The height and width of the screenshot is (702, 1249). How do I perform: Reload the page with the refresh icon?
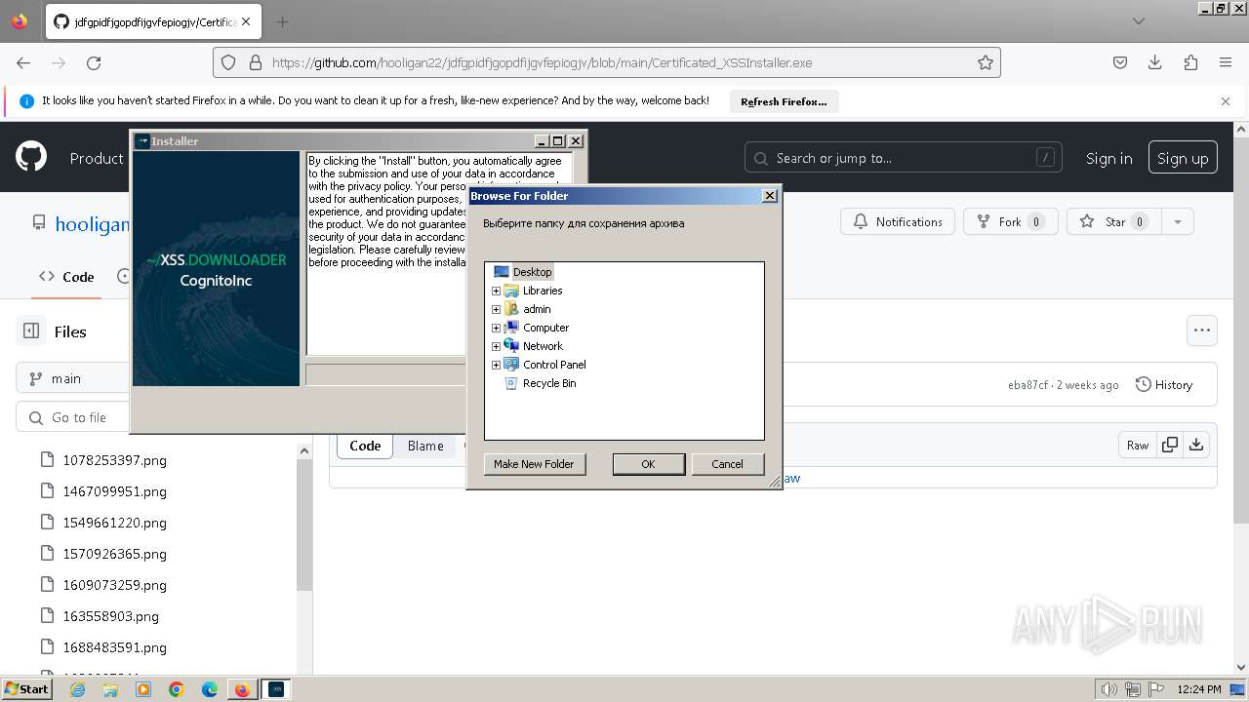click(x=94, y=62)
